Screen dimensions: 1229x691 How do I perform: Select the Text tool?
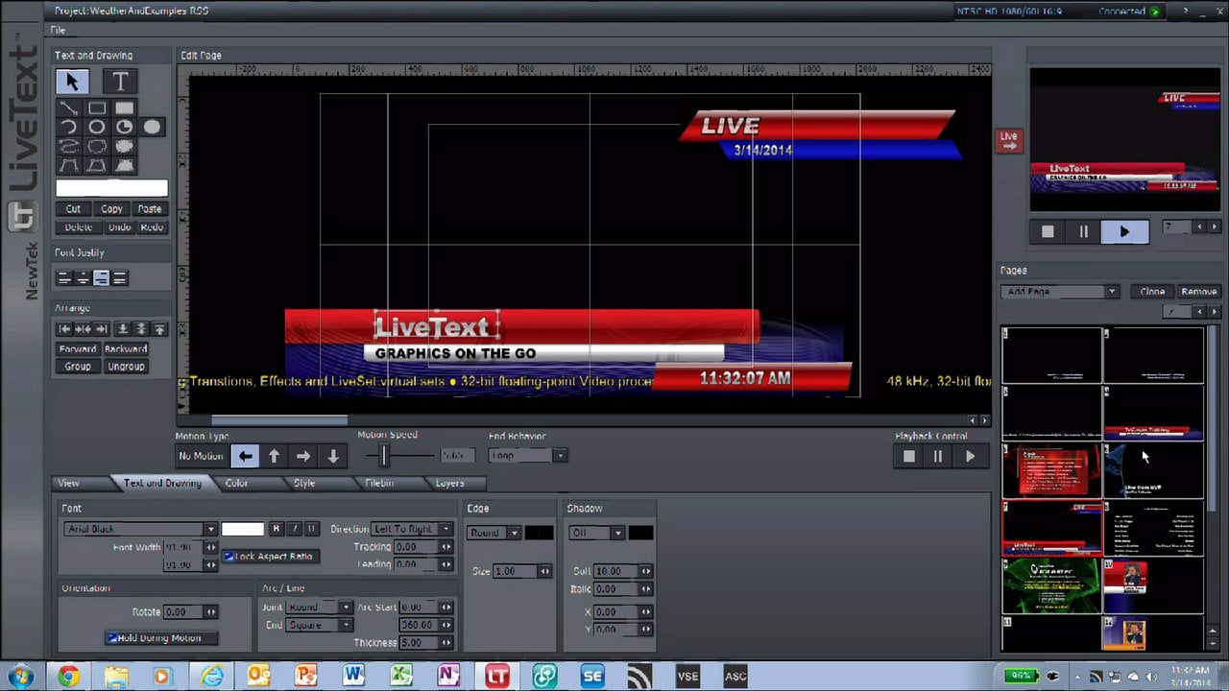[x=120, y=82]
